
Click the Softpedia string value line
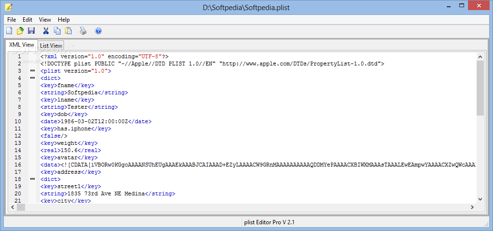click(x=84, y=92)
